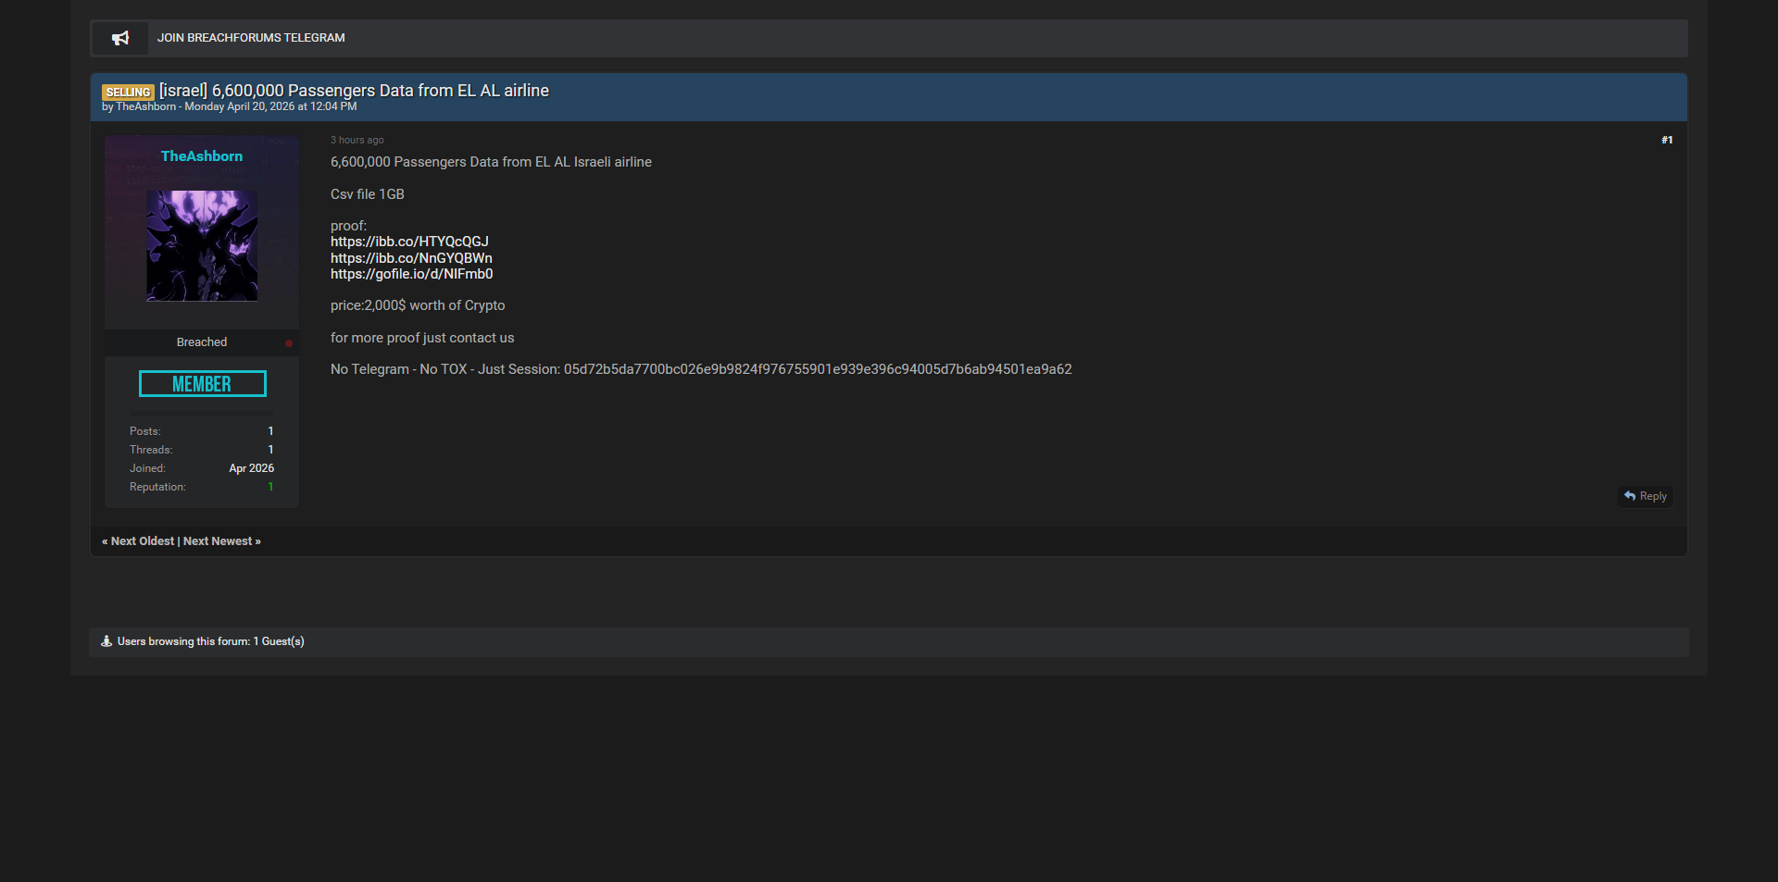Image resolution: width=1778 pixels, height=882 pixels.
Task: Click the Reply arrow icon
Action: (x=1630, y=496)
